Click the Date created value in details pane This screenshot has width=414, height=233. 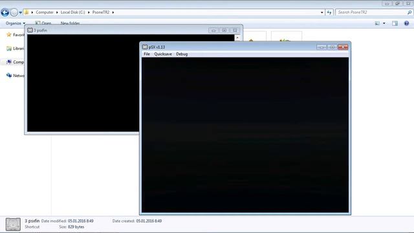tap(149, 221)
